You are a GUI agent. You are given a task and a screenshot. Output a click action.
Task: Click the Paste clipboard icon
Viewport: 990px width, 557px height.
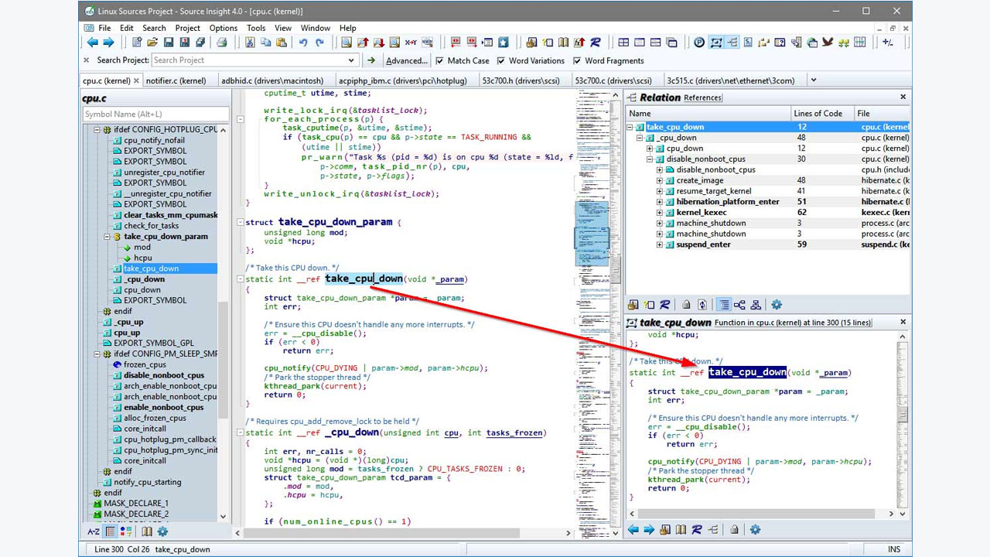point(281,43)
